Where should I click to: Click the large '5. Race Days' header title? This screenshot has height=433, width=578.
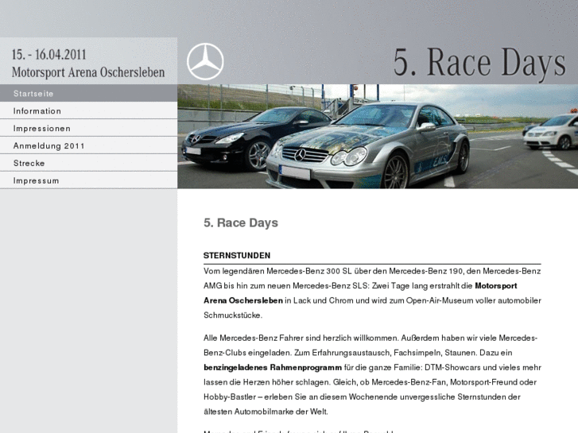[479, 63]
